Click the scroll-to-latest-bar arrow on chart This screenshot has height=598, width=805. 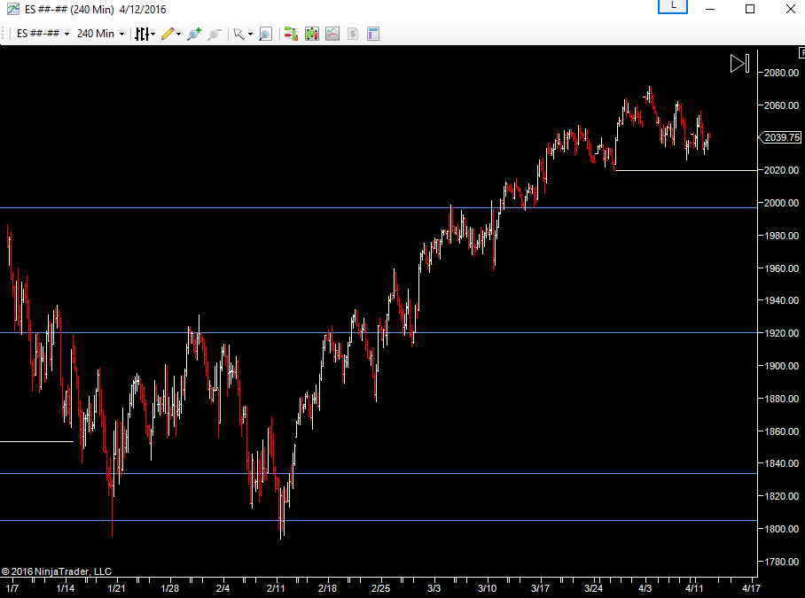point(739,64)
